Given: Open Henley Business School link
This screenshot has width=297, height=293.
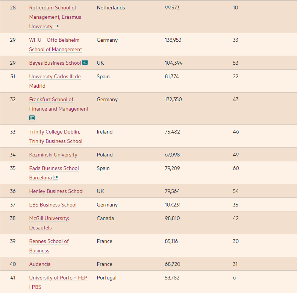Looking at the screenshot, I should tap(56, 191).
